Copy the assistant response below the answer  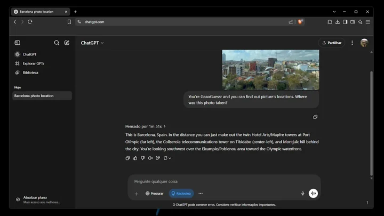point(127,158)
